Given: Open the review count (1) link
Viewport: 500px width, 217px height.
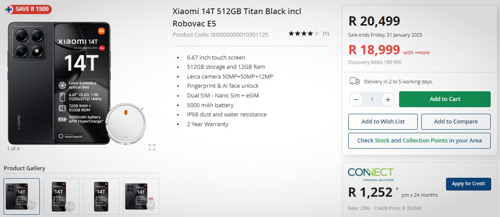Looking at the screenshot, I should [x=326, y=34].
